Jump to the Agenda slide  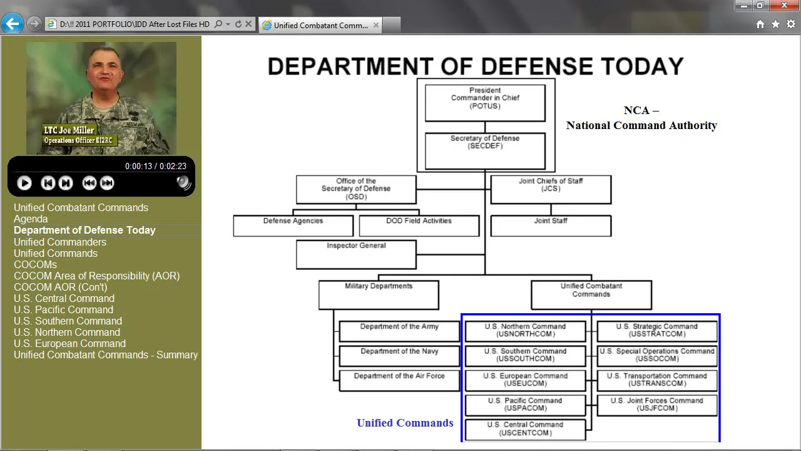(x=31, y=219)
